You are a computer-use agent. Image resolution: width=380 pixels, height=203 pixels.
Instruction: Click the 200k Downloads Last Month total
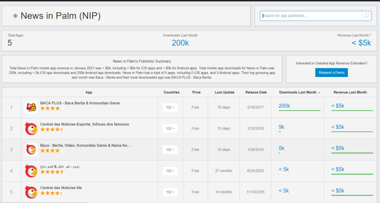[180, 43]
